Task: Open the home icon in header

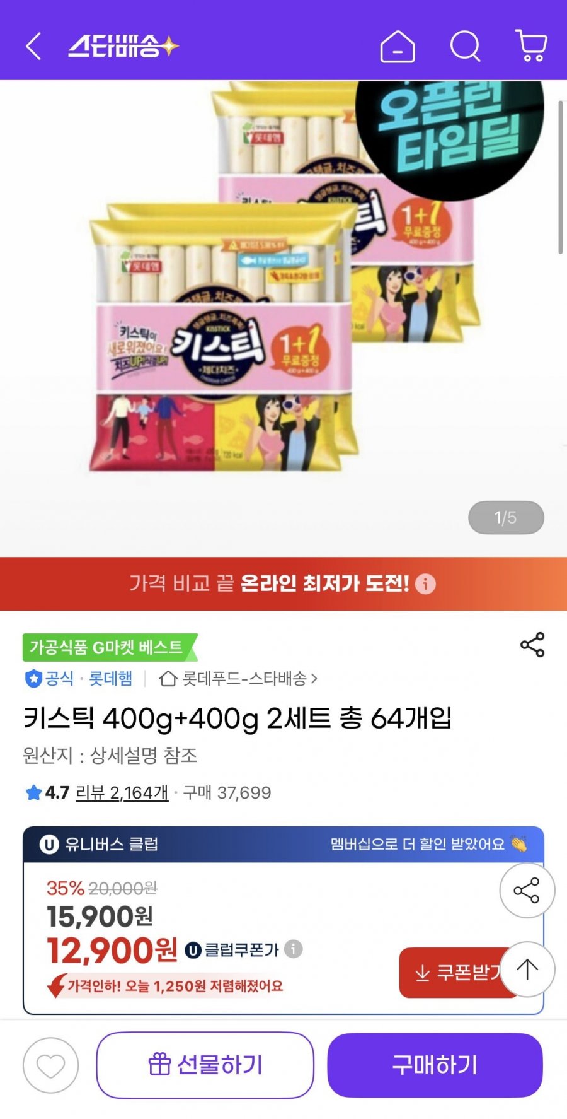Action: (398, 46)
